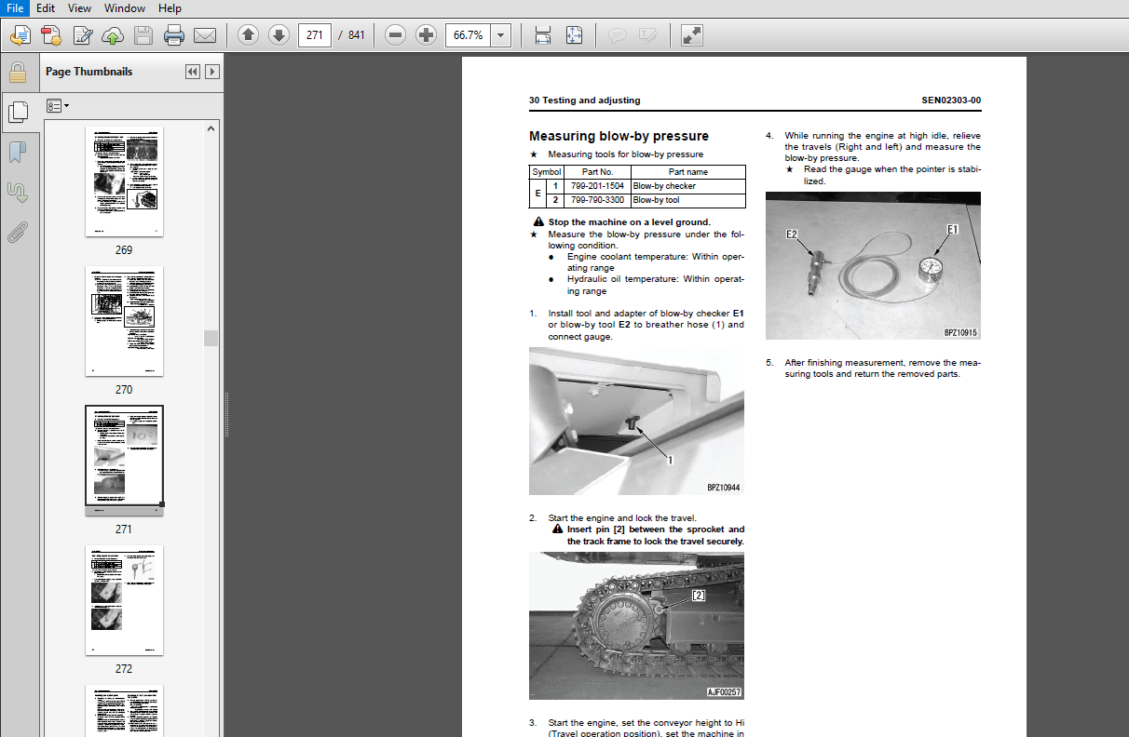Click thumbnail scrollbar up arrow
The height and width of the screenshot is (737, 1129).
(211, 128)
